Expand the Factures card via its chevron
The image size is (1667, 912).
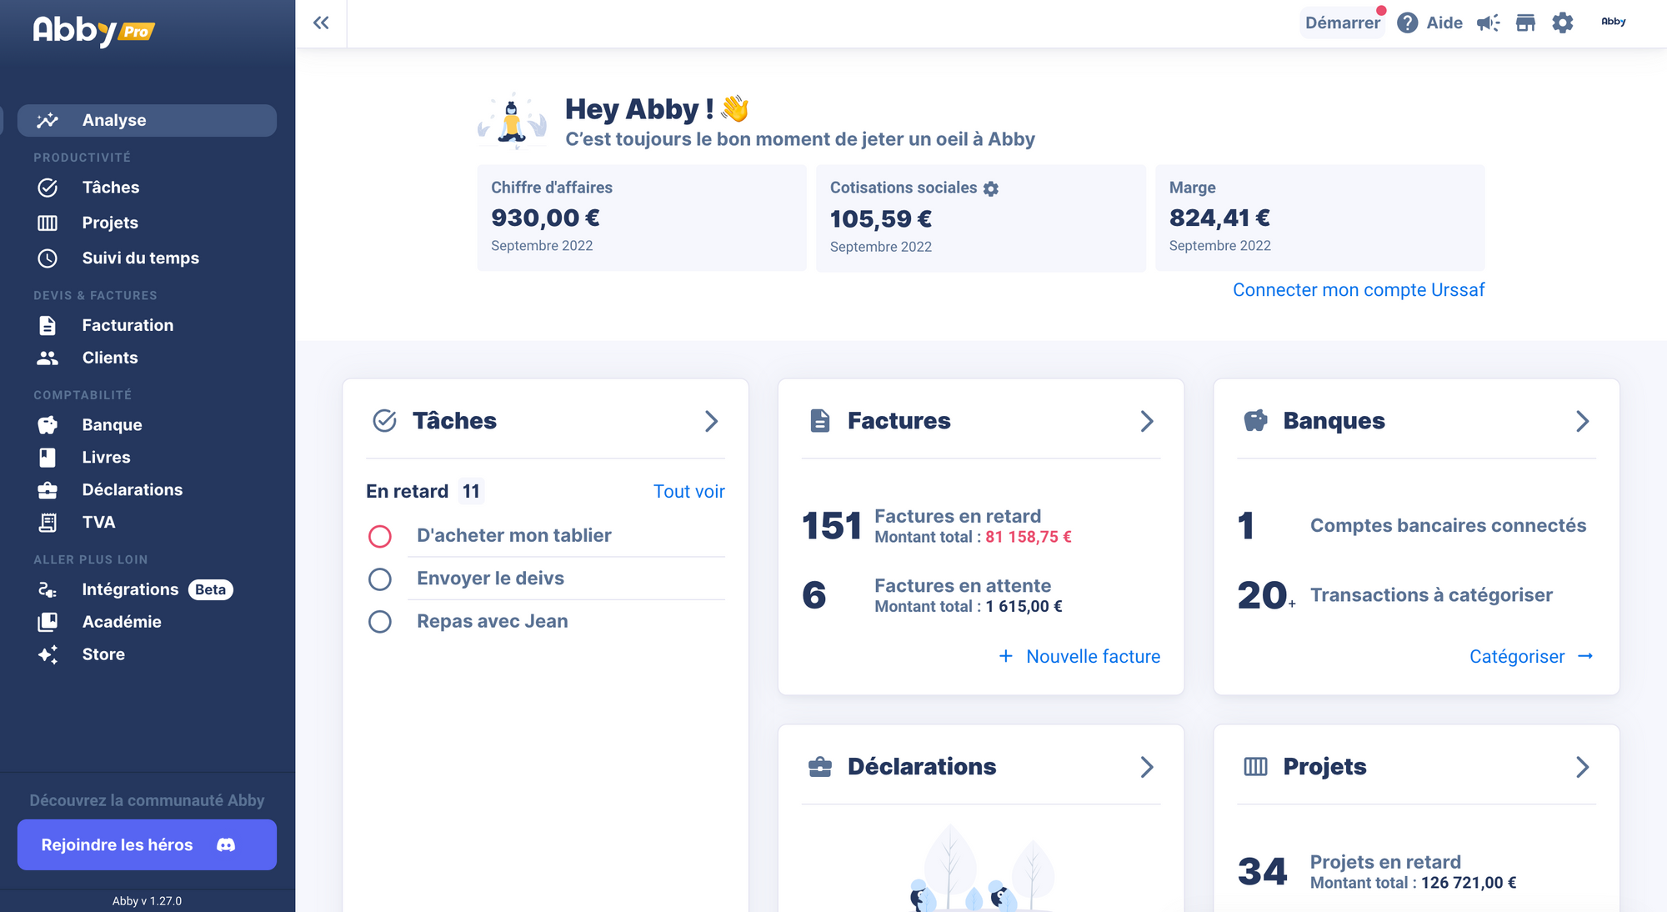1147,421
